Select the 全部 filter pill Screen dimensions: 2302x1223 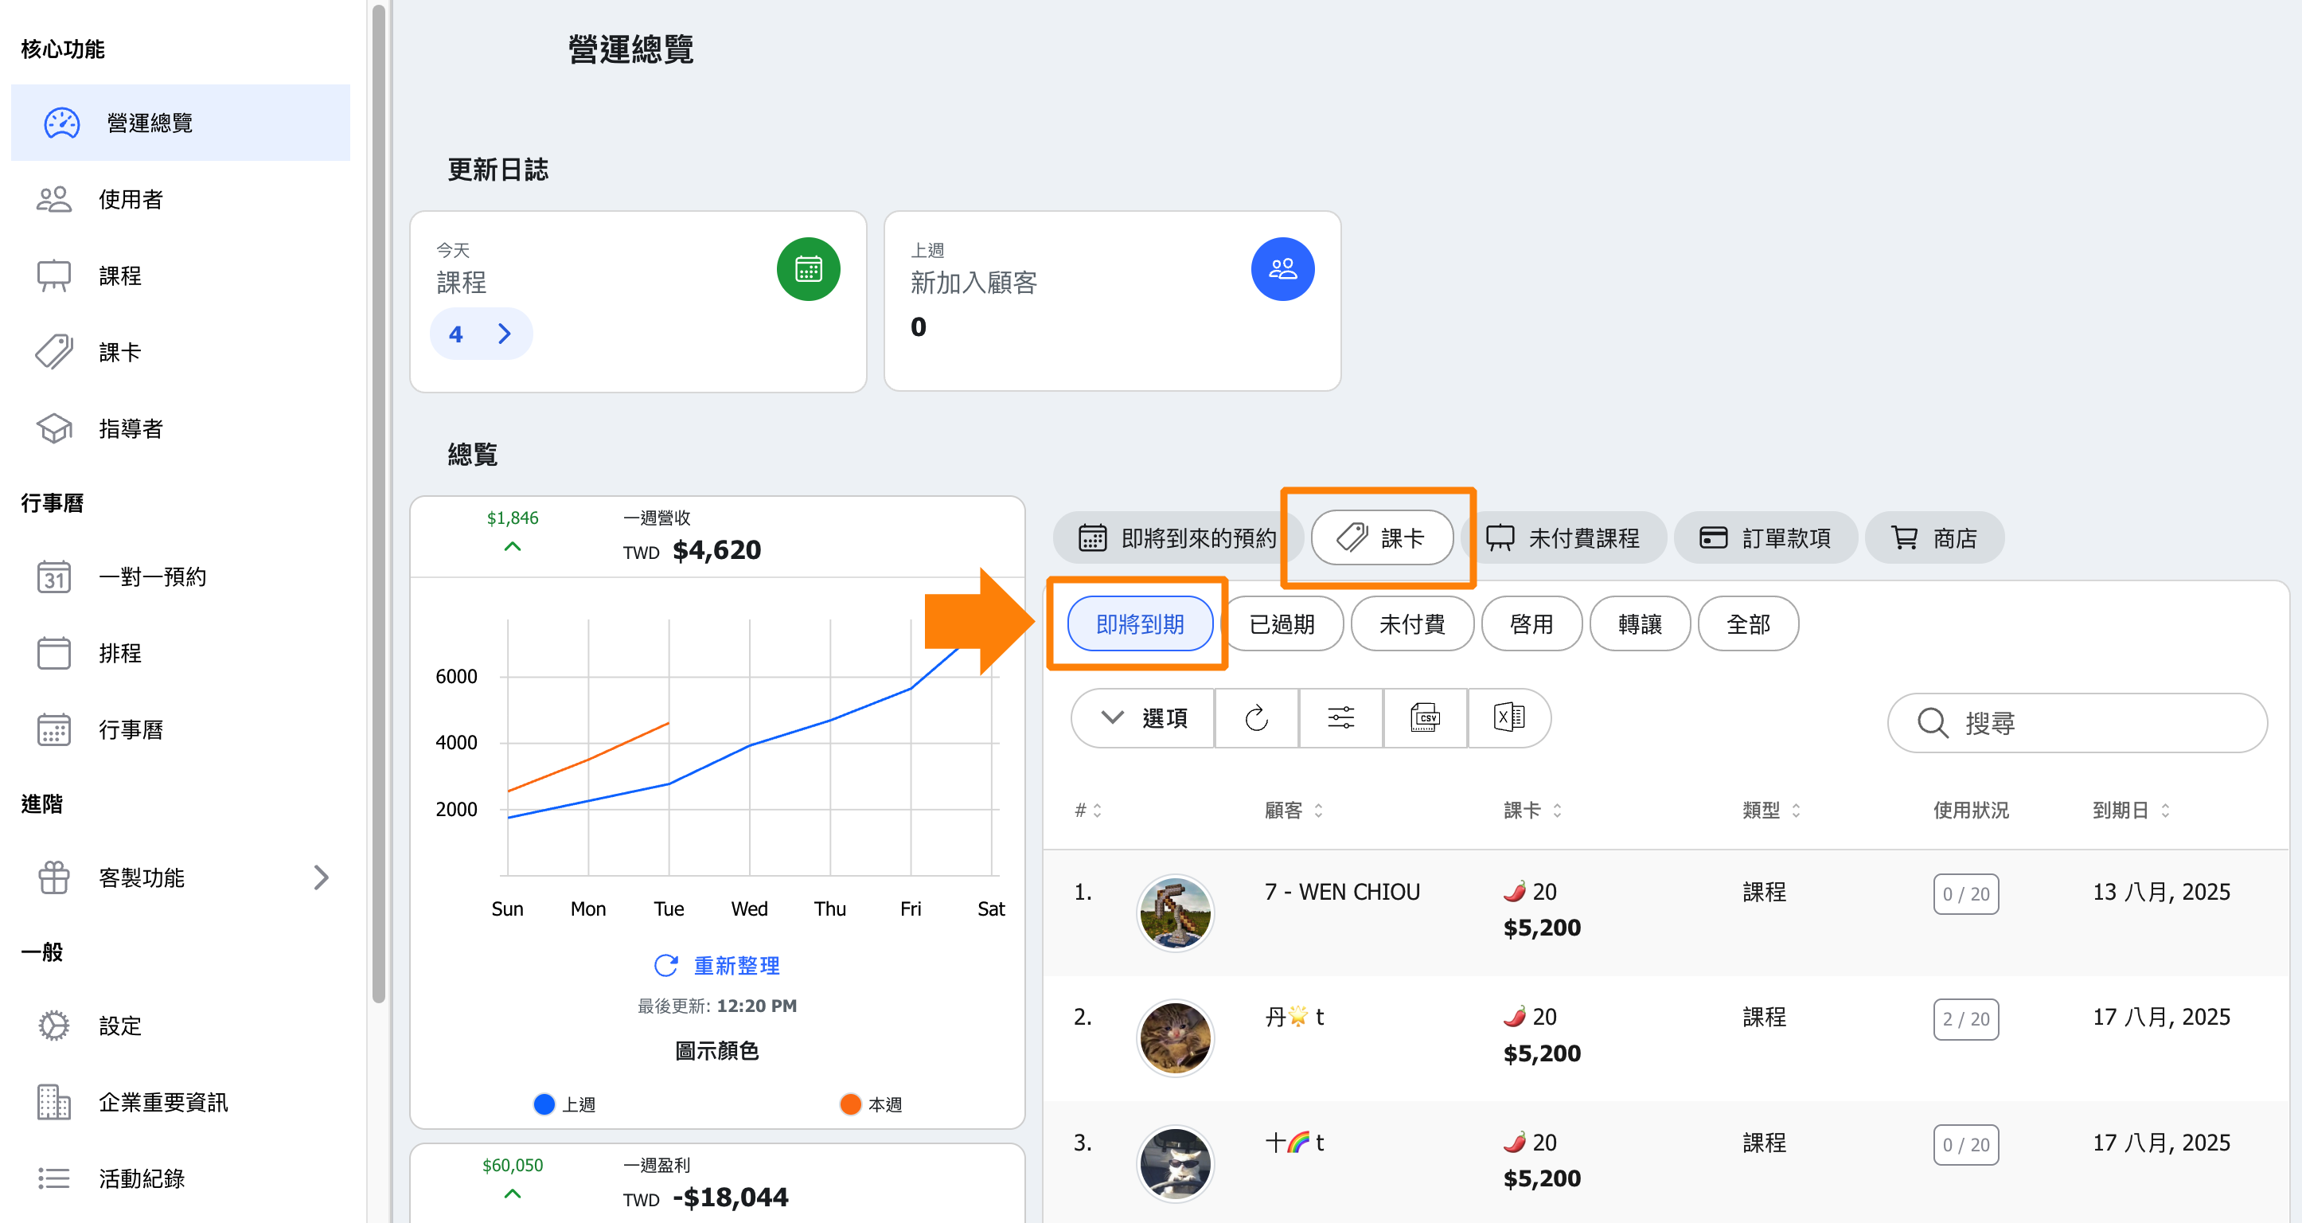coord(1747,624)
